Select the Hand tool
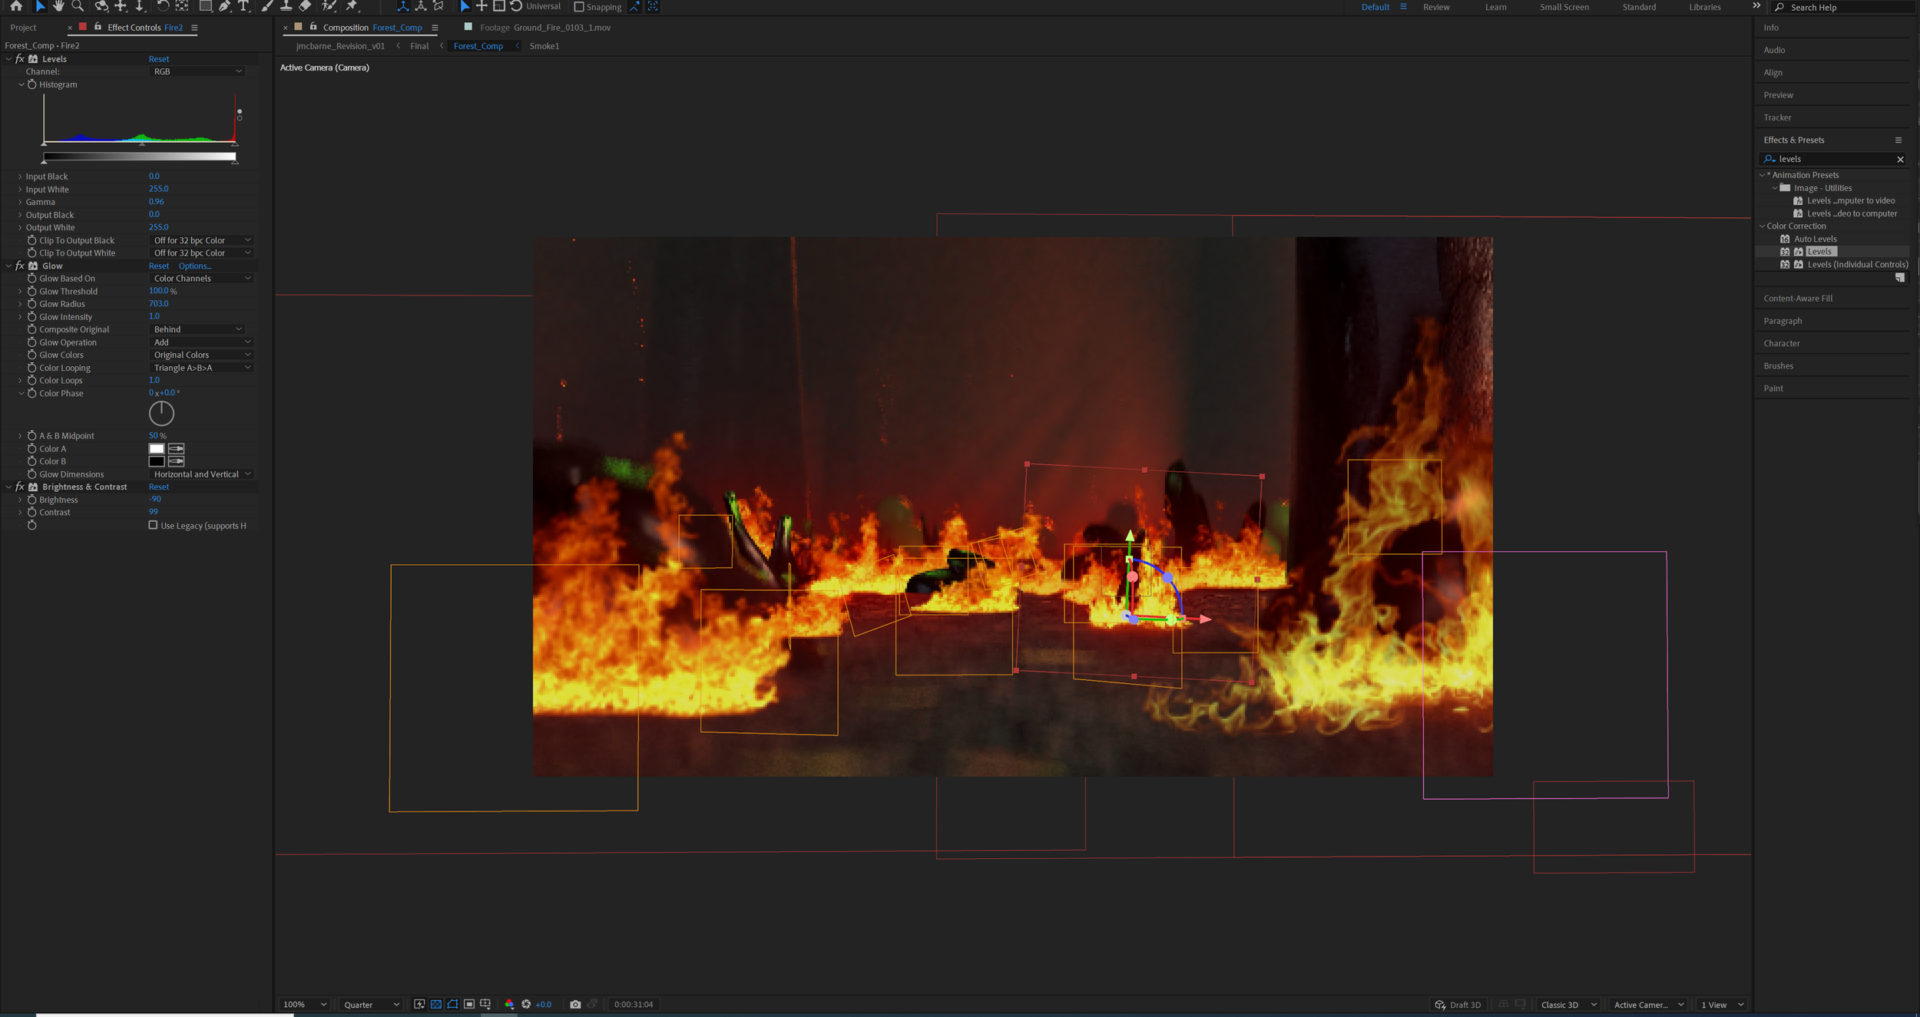The height and width of the screenshot is (1017, 1920). click(58, 6)
